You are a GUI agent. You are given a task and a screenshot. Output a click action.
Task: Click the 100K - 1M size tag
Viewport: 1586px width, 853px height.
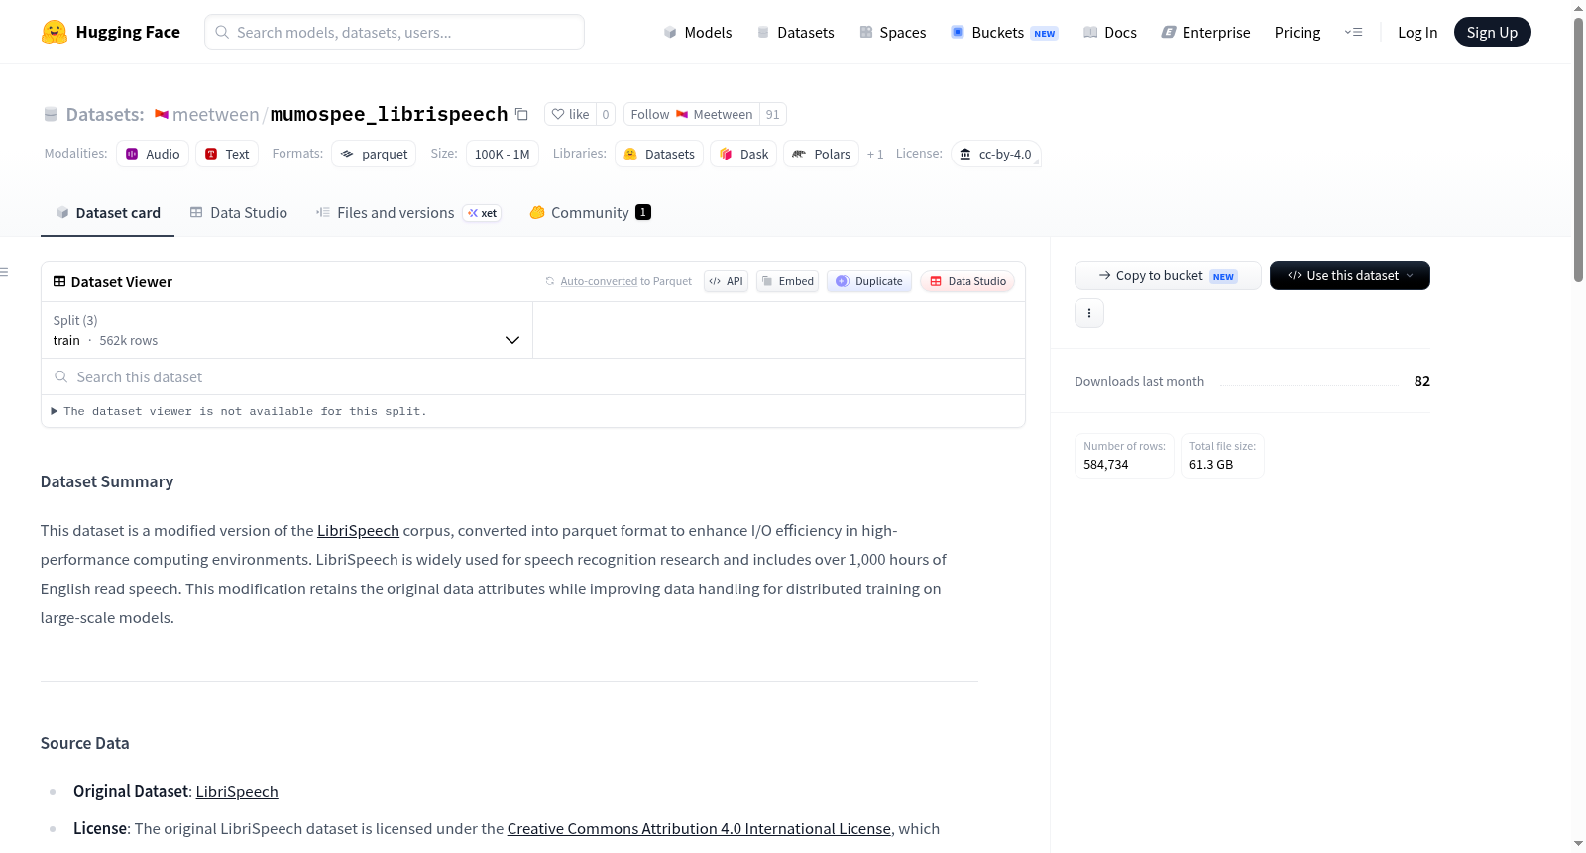coord(502,154)
